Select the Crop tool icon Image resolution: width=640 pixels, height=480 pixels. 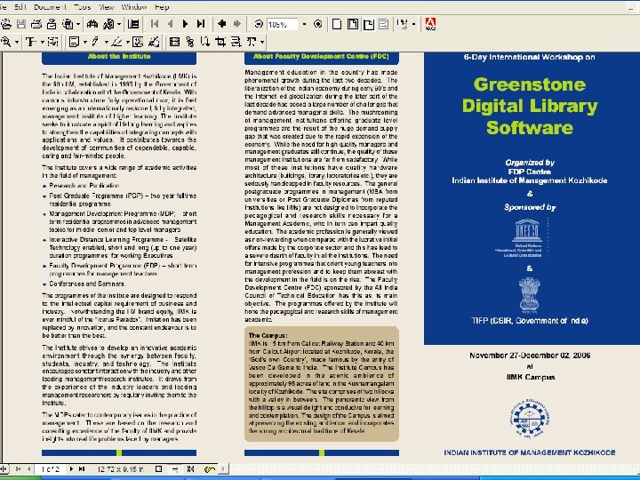[220, 42]
